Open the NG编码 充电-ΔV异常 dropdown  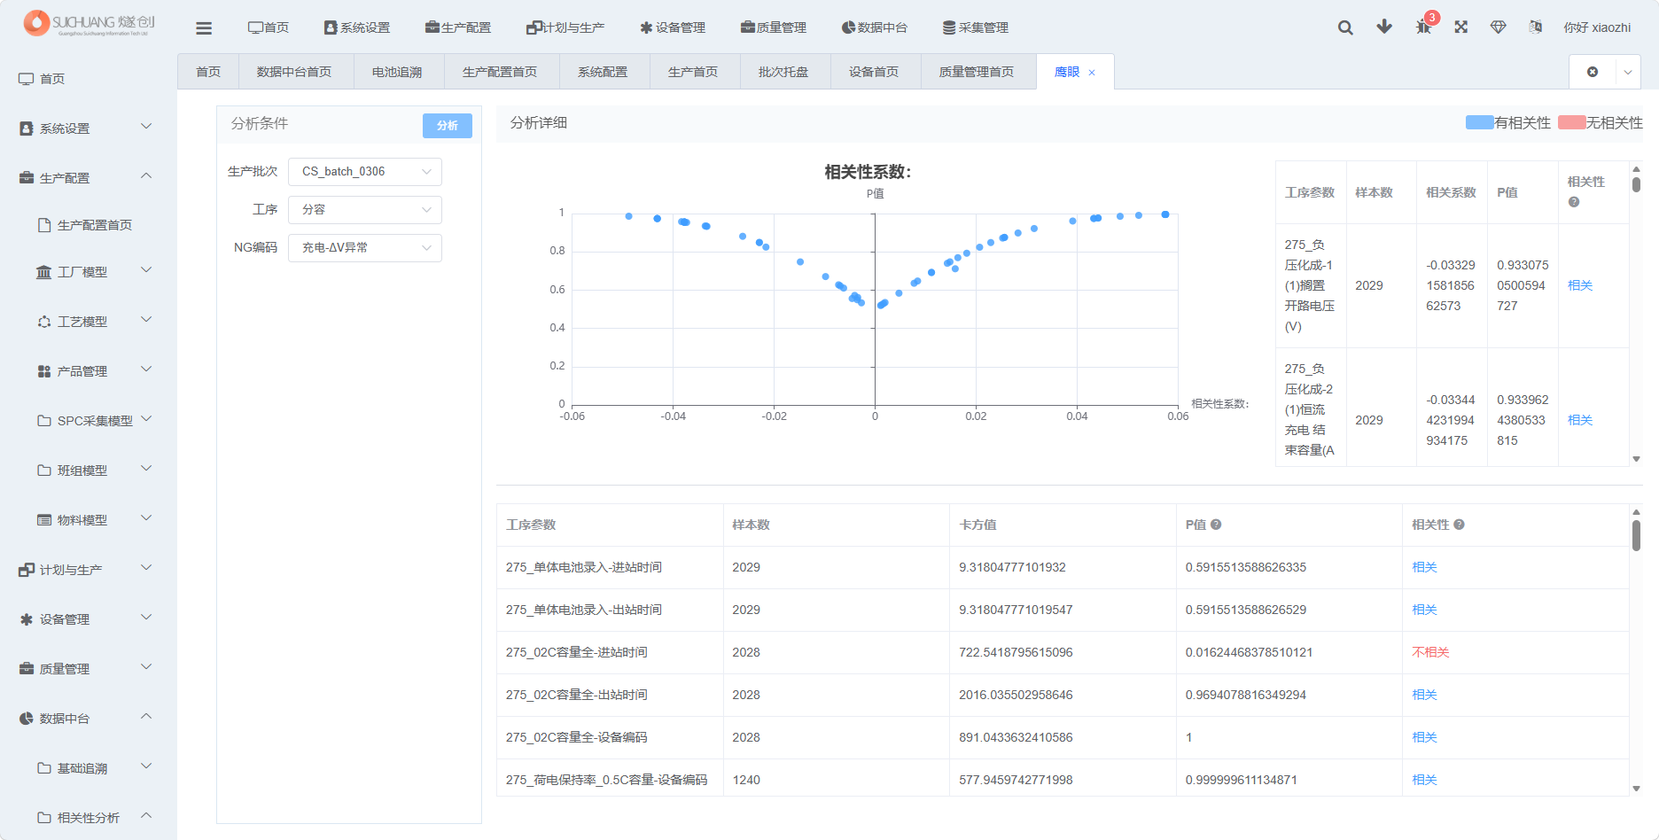365,248
